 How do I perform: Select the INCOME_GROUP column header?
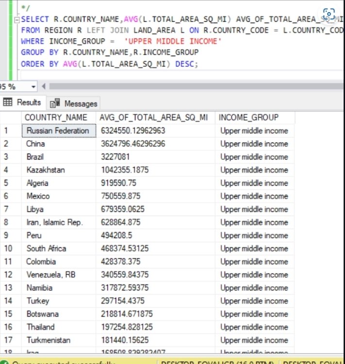point(255,117)
